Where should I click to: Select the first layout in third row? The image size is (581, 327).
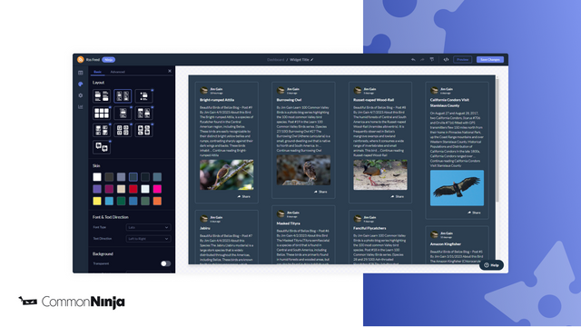point(102,130)
